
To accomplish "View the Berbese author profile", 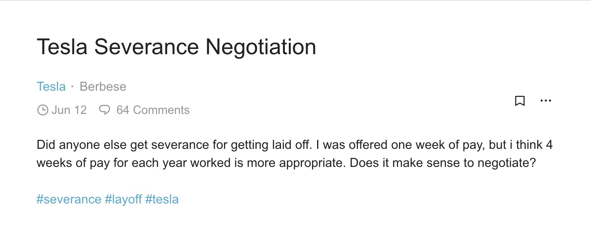I will [103, 86].
